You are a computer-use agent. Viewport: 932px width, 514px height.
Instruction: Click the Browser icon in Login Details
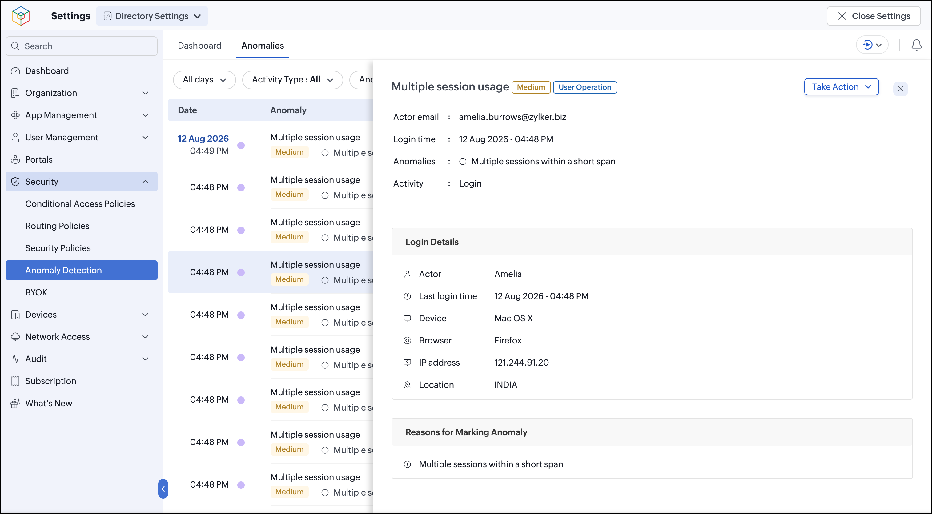(408, 341)
